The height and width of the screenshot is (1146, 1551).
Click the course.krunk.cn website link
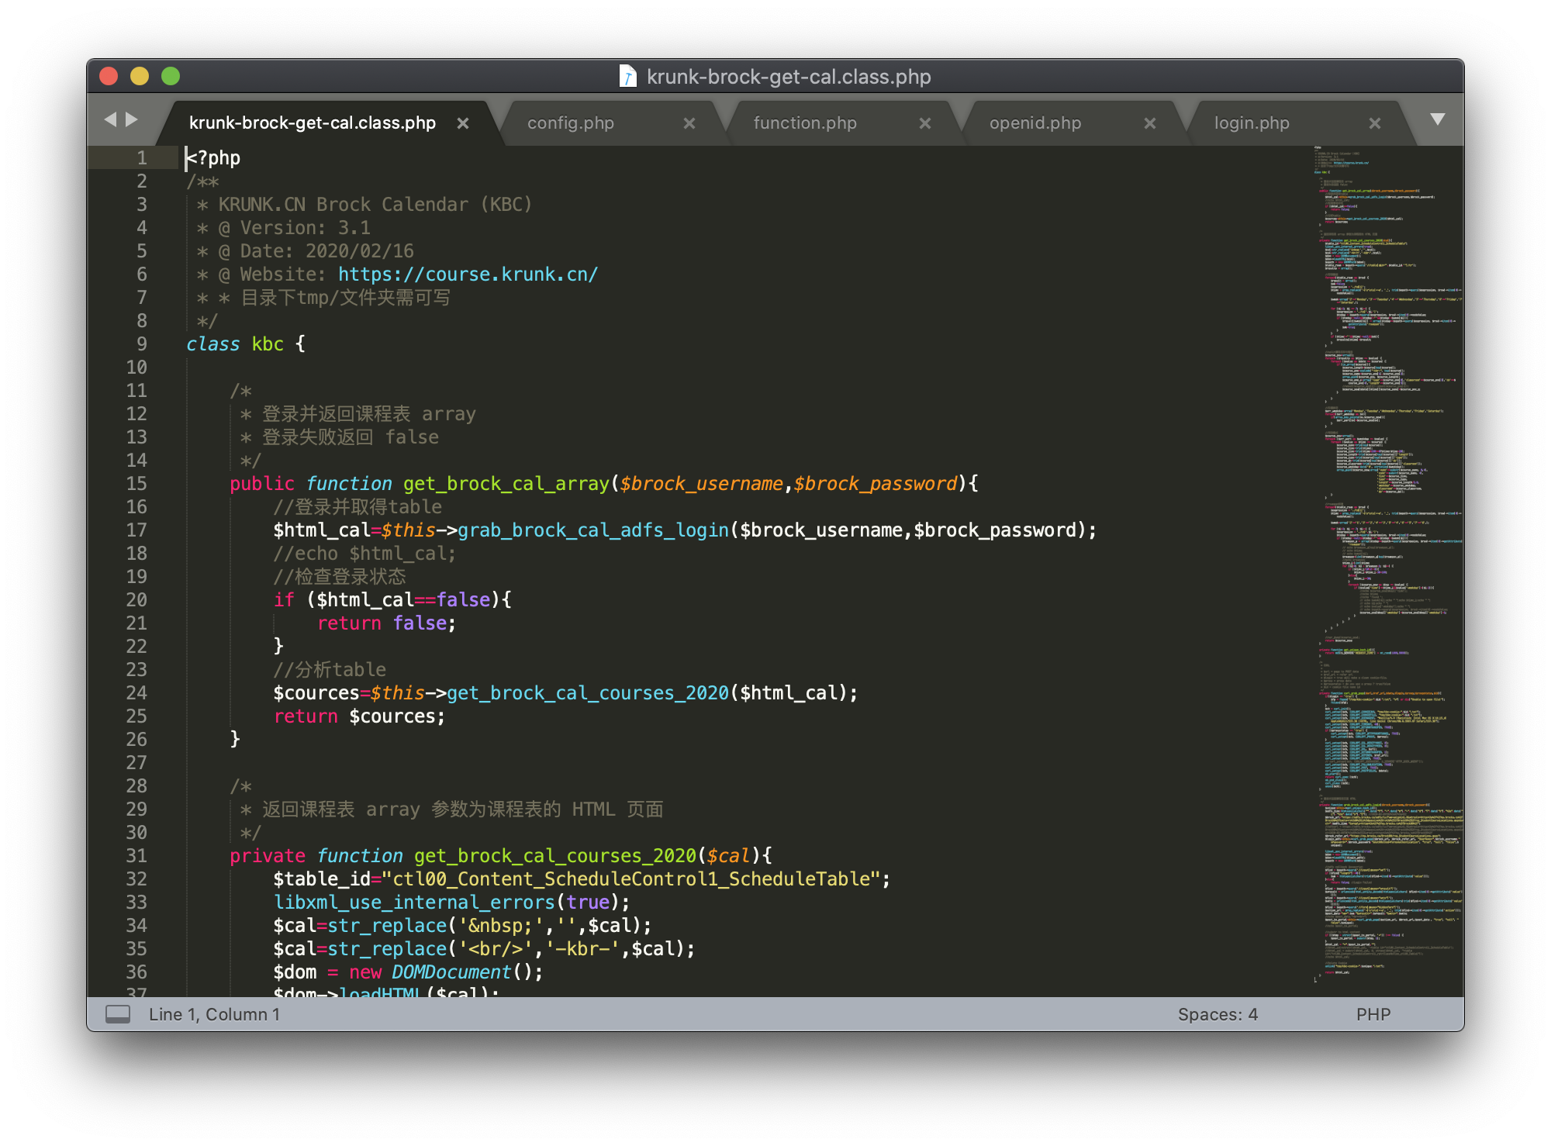[468, 274]
